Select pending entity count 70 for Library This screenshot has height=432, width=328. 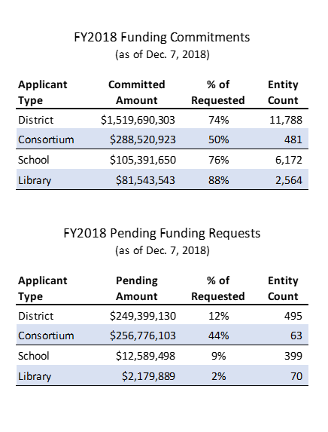[296, 376]
